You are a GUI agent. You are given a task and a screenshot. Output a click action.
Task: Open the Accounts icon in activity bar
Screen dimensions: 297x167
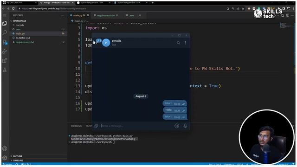point(5,148)
